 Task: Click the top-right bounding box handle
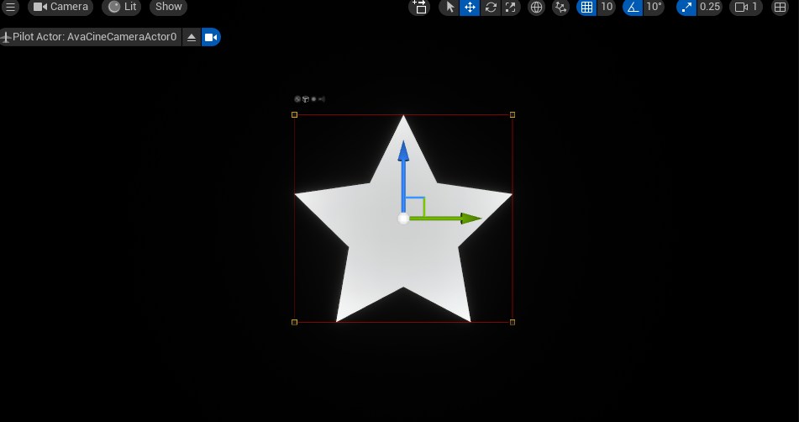(513, 114)
